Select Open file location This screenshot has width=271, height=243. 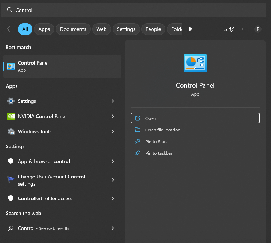click(162, 130)
